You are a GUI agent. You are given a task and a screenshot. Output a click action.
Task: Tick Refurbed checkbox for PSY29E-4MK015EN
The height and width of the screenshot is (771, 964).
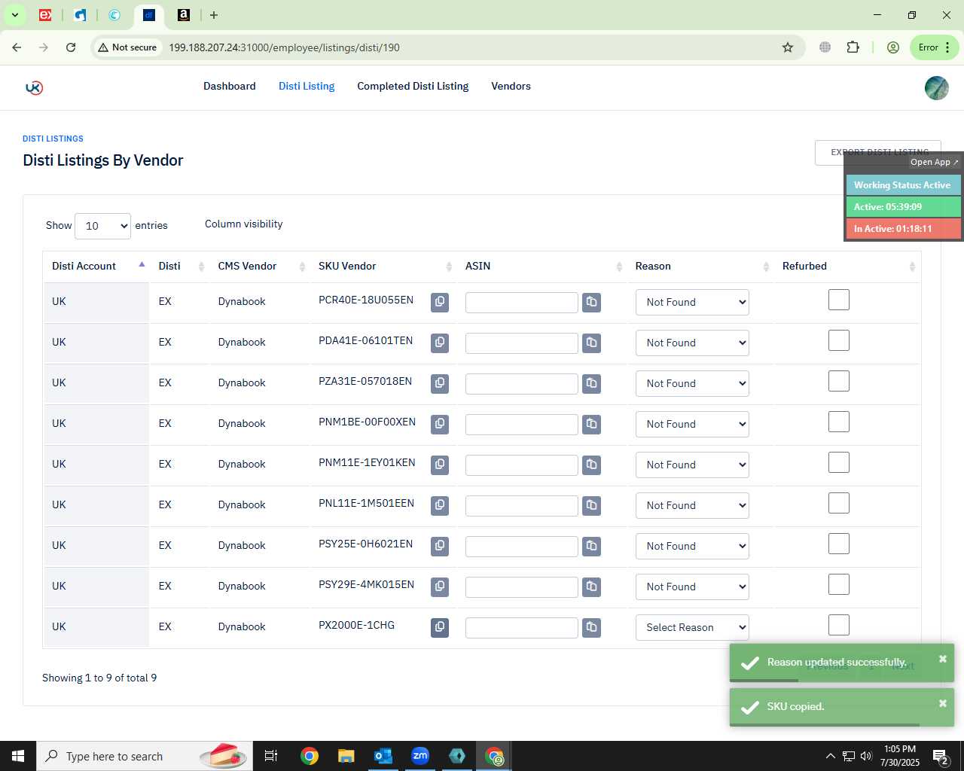[x=839, y=584]
